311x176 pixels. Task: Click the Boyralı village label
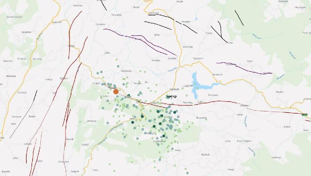coord(205,154)
